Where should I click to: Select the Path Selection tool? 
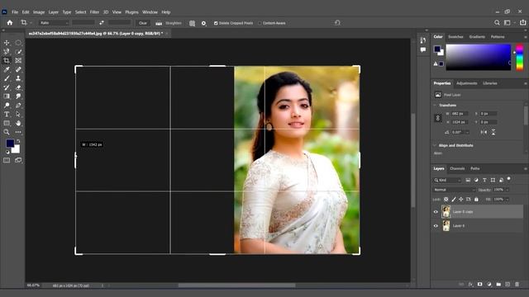[18, 114]
